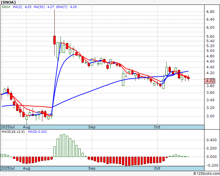
Task: Click 2025Jul on the price chart date axis
Action: pos(8,127)
